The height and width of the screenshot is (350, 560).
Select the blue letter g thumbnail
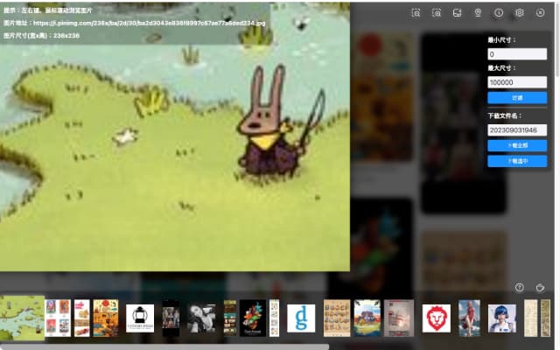coord(301,318)
